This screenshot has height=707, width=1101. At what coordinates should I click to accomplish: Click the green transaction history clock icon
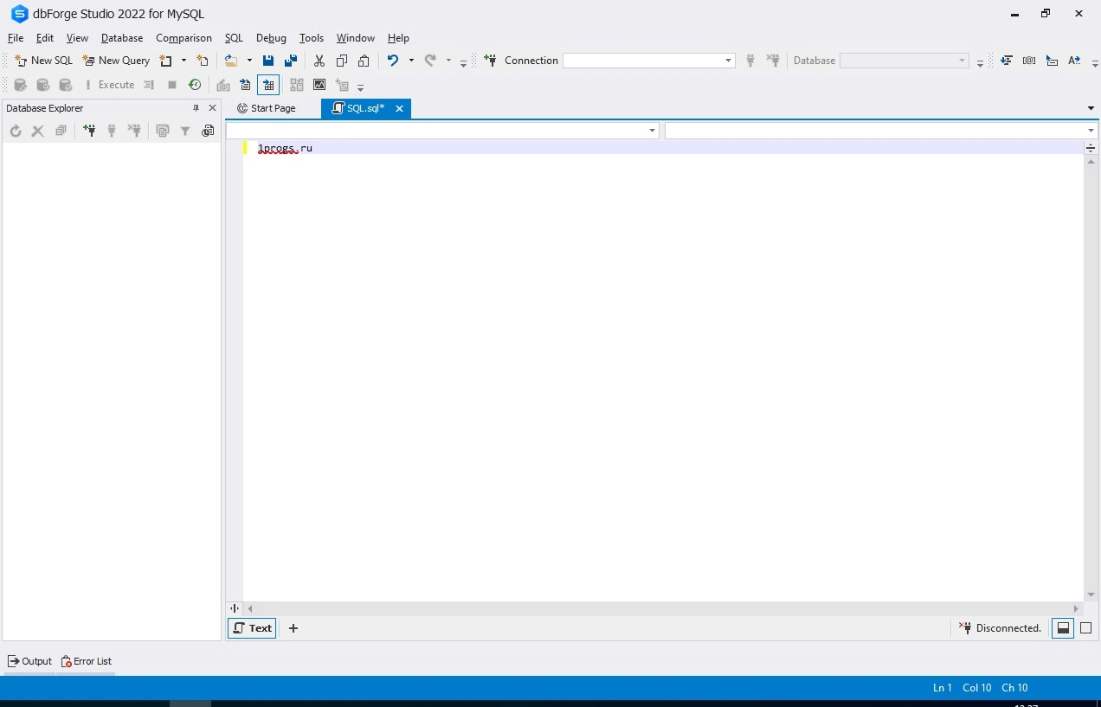click(x=195, y=85)
